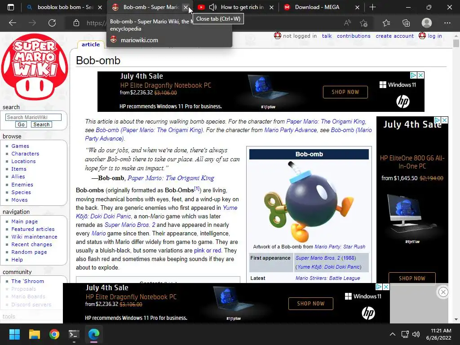Open Mario Party: Star Rush caption link

tap(340, 247)
